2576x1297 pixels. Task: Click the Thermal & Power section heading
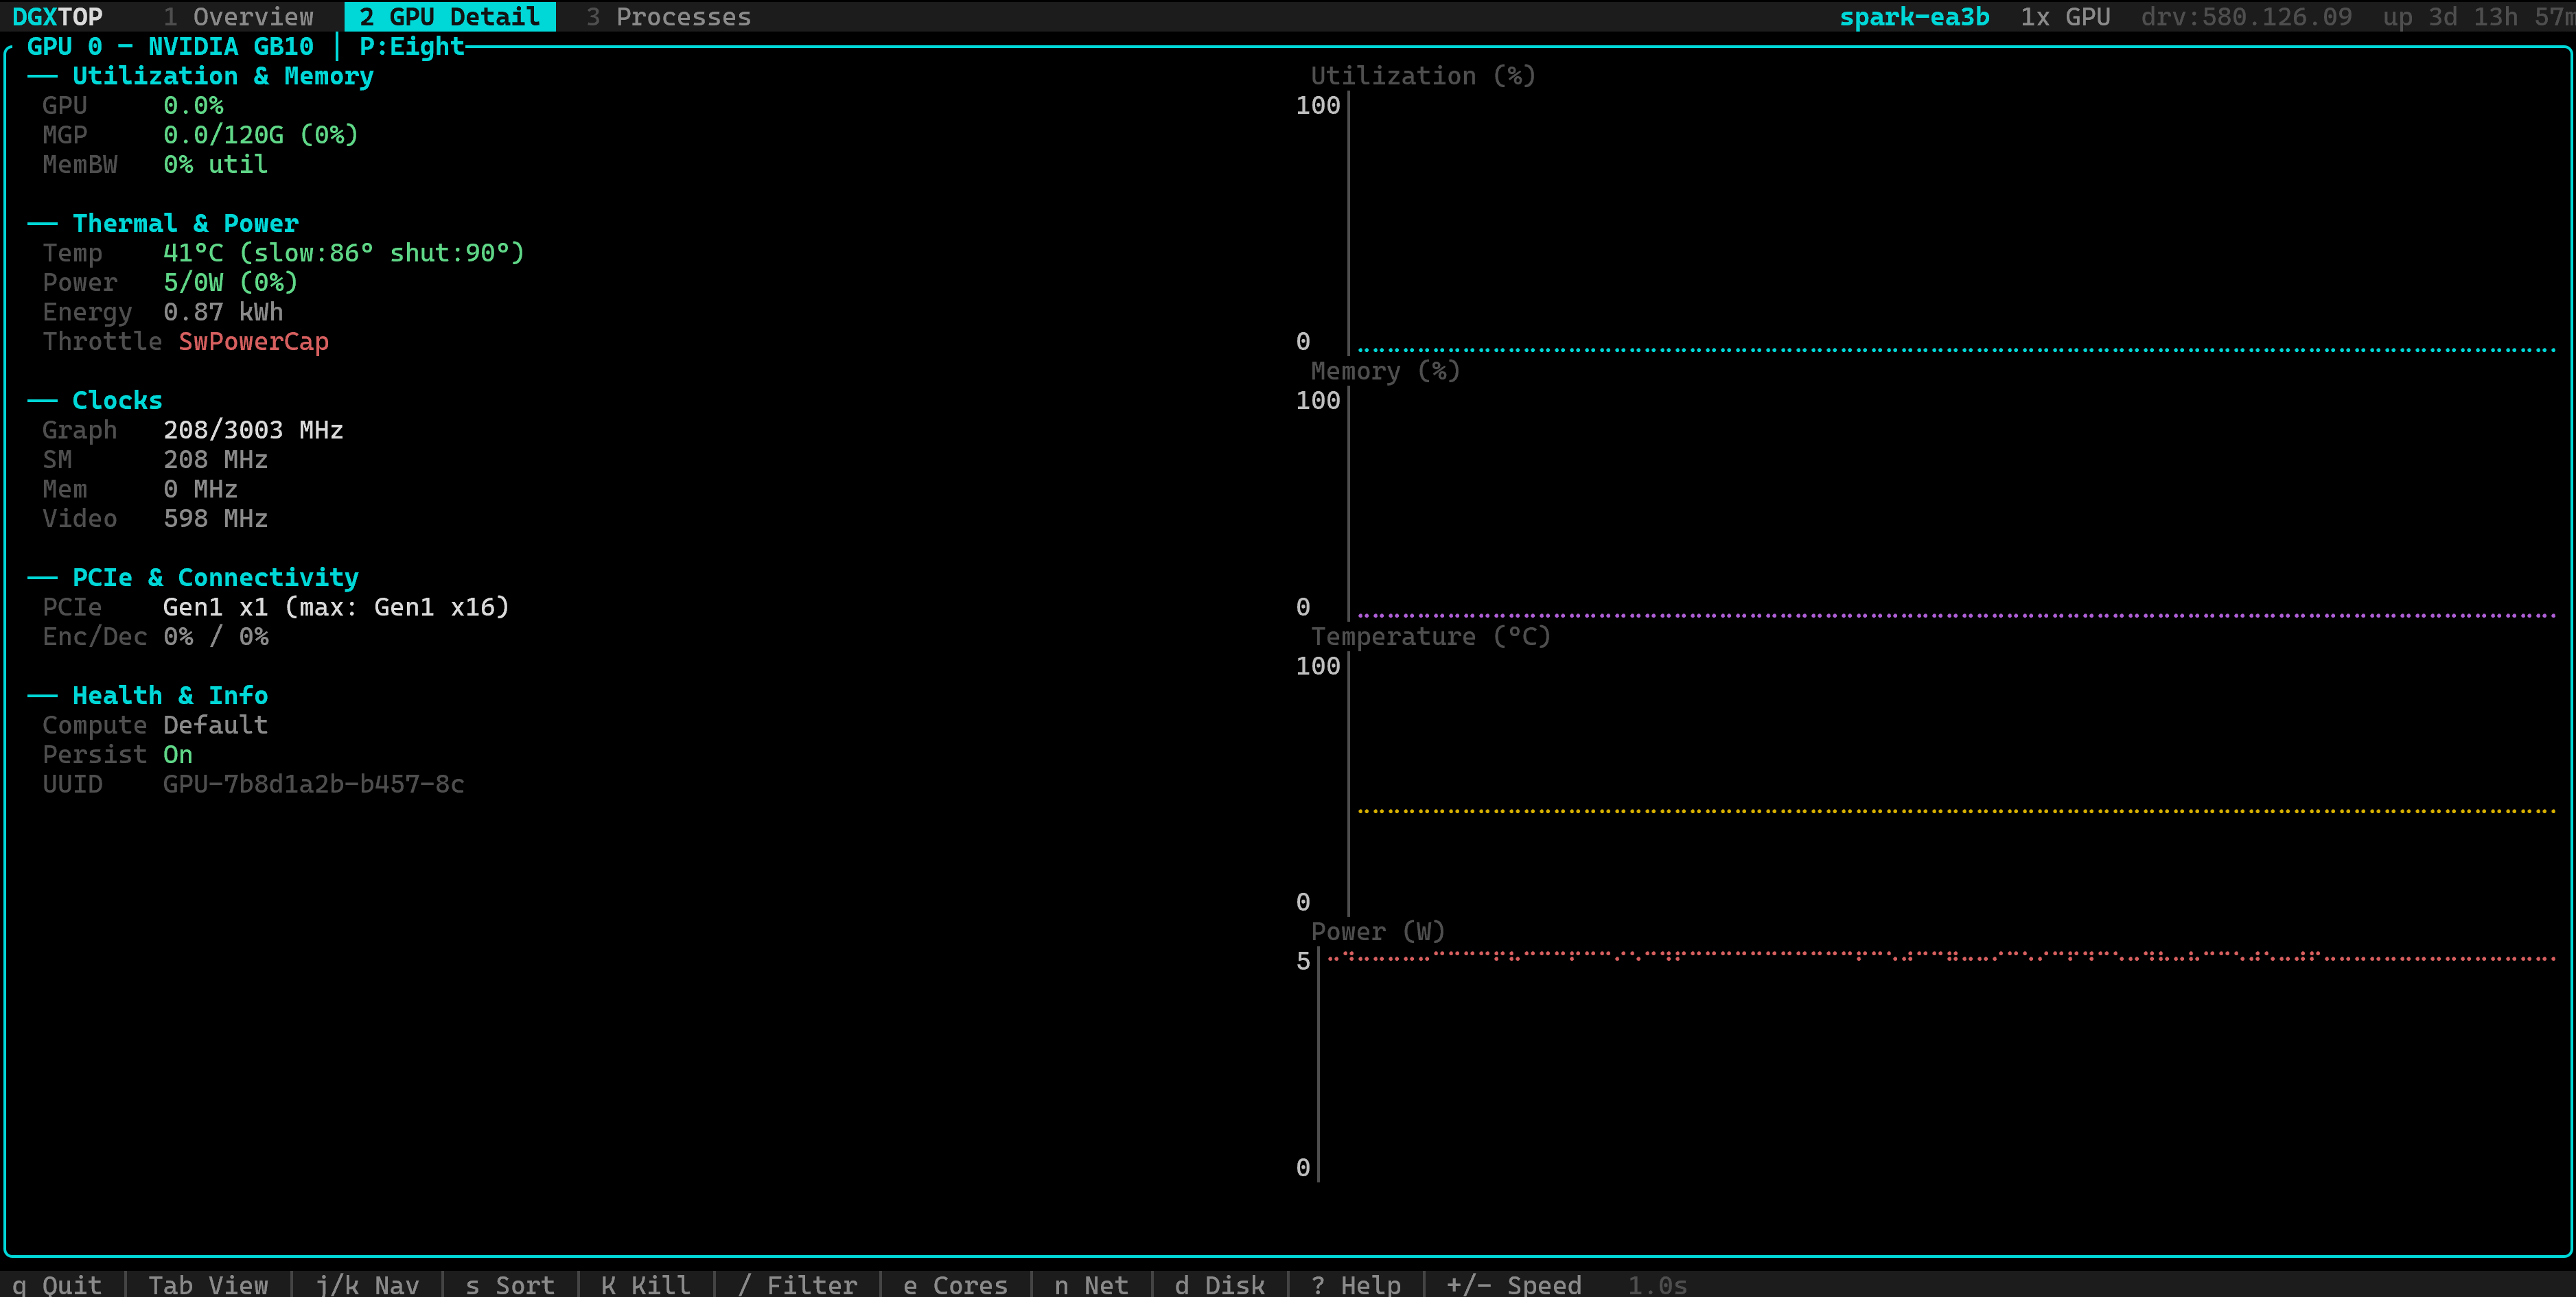185,224
